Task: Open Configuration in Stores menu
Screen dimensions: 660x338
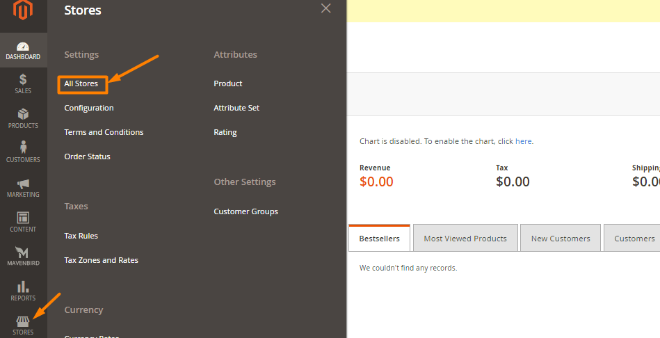Action: [89, 108]
